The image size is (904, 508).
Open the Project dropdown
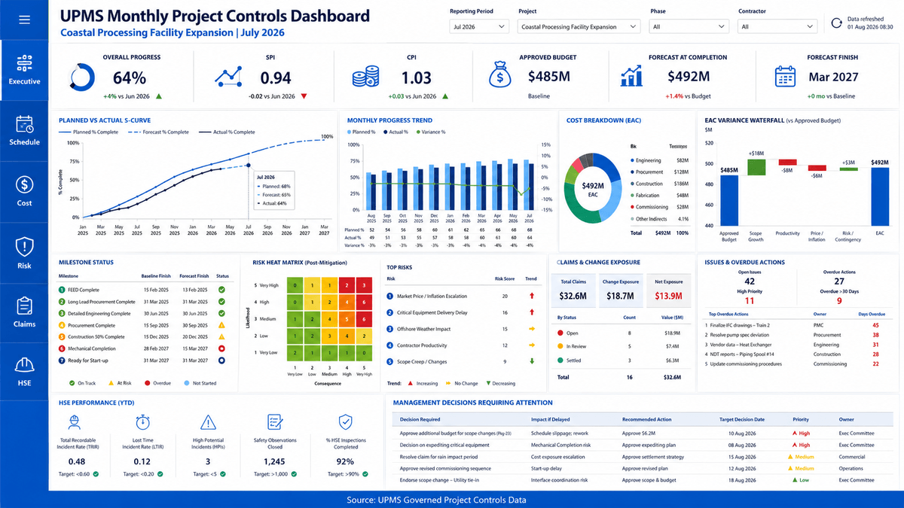click(x=579, y=26)
